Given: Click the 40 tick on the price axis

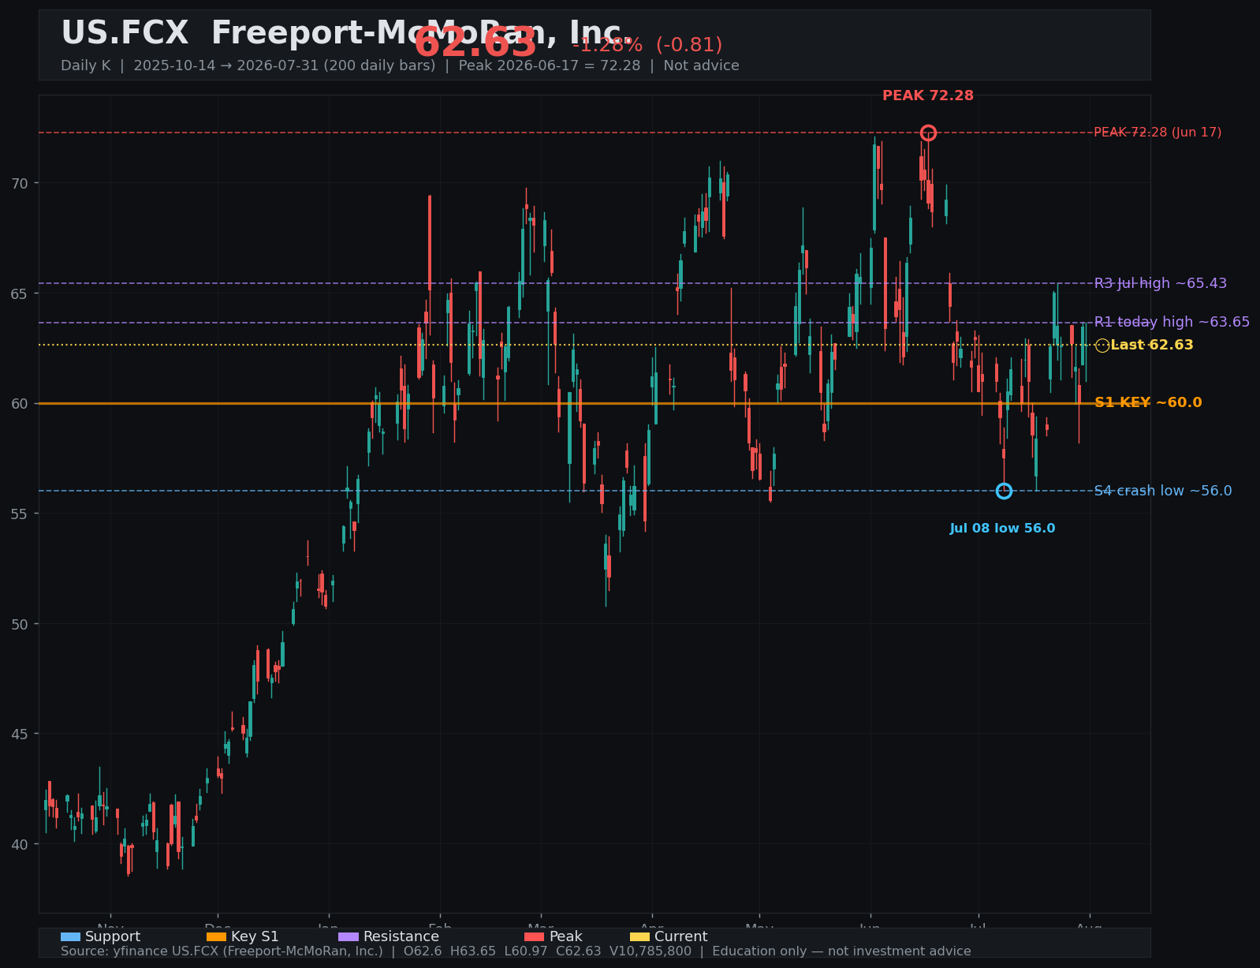Looking at the screenshot, I should point(19,844).
